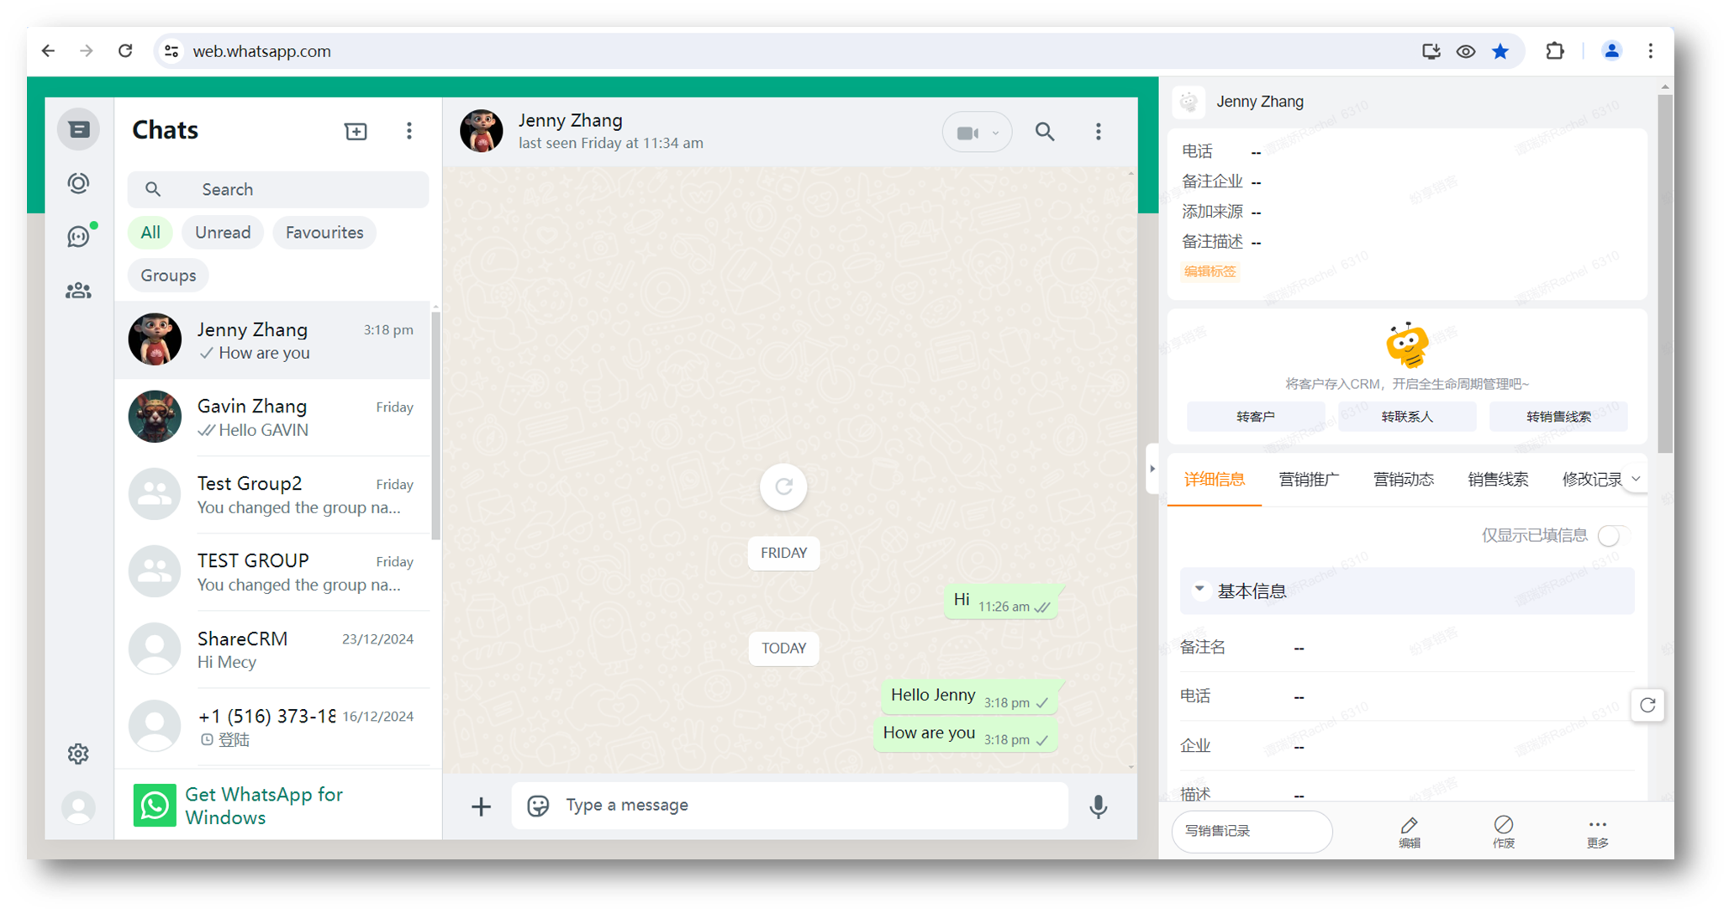Switch to the 销售线索 tab
This screenshot has height=914, width=1729.
(x=1498, y=480)
